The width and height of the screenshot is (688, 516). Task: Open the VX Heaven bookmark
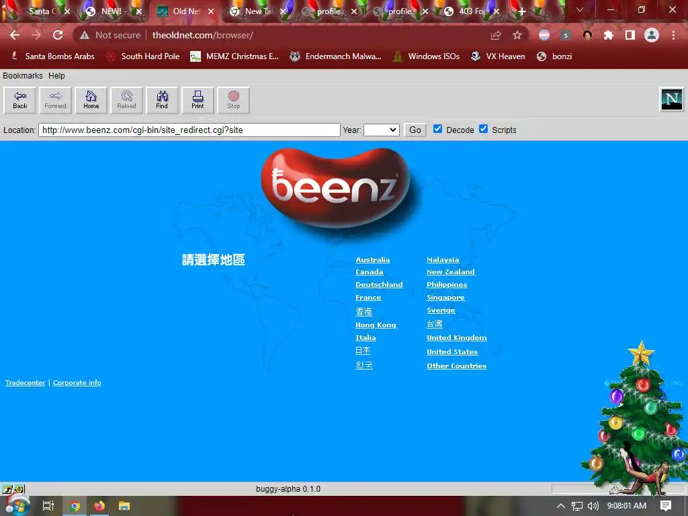[498, 56]
